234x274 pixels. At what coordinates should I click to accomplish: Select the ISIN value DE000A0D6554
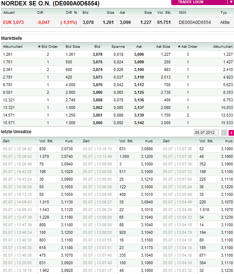[195, 22]
